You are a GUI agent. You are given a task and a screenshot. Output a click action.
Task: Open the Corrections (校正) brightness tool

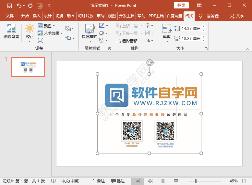pyautogui.click(x=30, y=31)
